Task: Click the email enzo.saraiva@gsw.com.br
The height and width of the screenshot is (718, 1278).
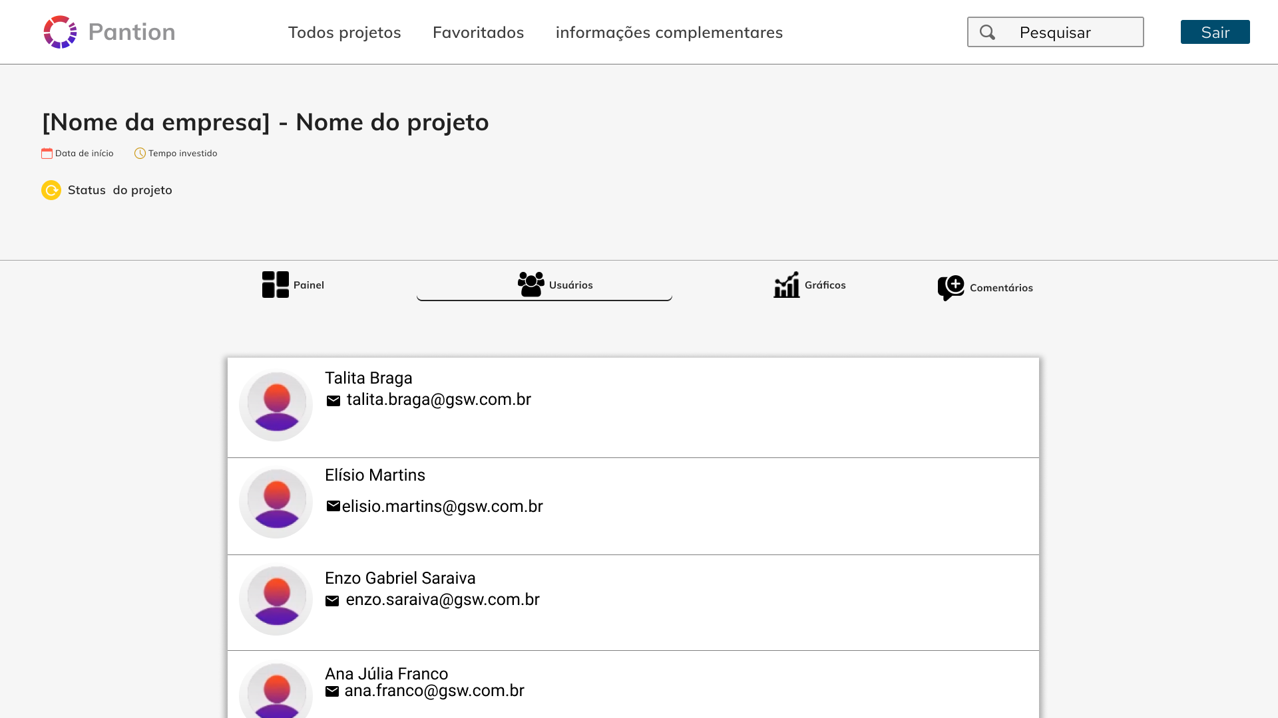Action: point(443,600)
